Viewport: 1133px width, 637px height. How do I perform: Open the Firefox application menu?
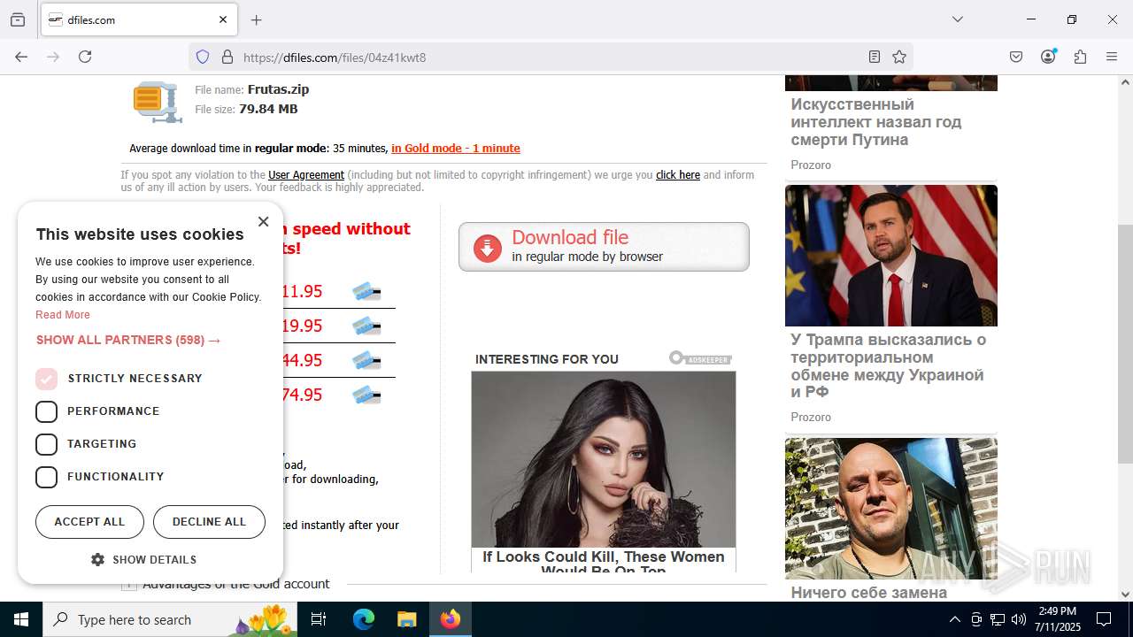point(1112,57)
